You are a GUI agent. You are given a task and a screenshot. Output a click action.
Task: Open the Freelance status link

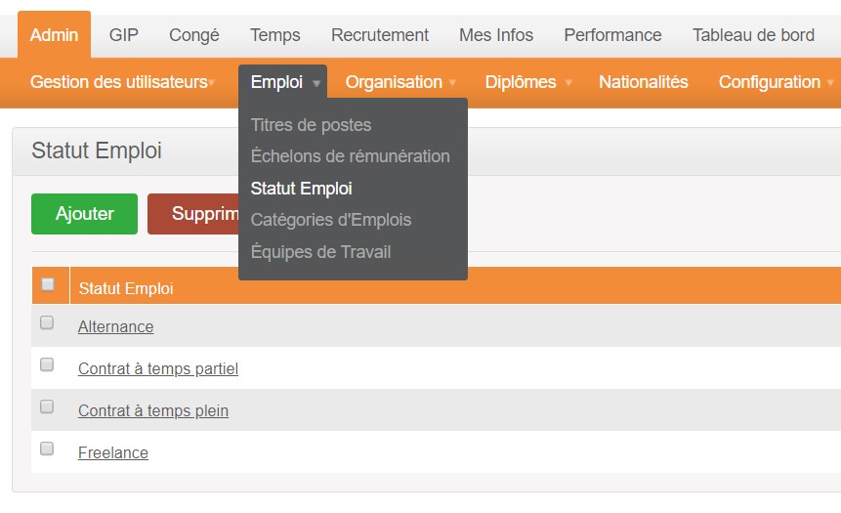[113, 452]
